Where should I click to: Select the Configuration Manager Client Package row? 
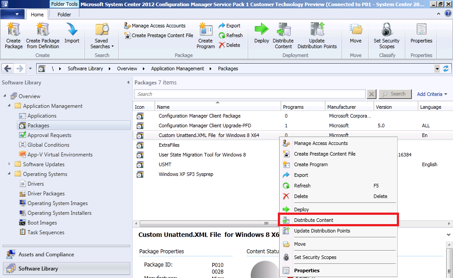pyautogui.click(x=293, y=116)
